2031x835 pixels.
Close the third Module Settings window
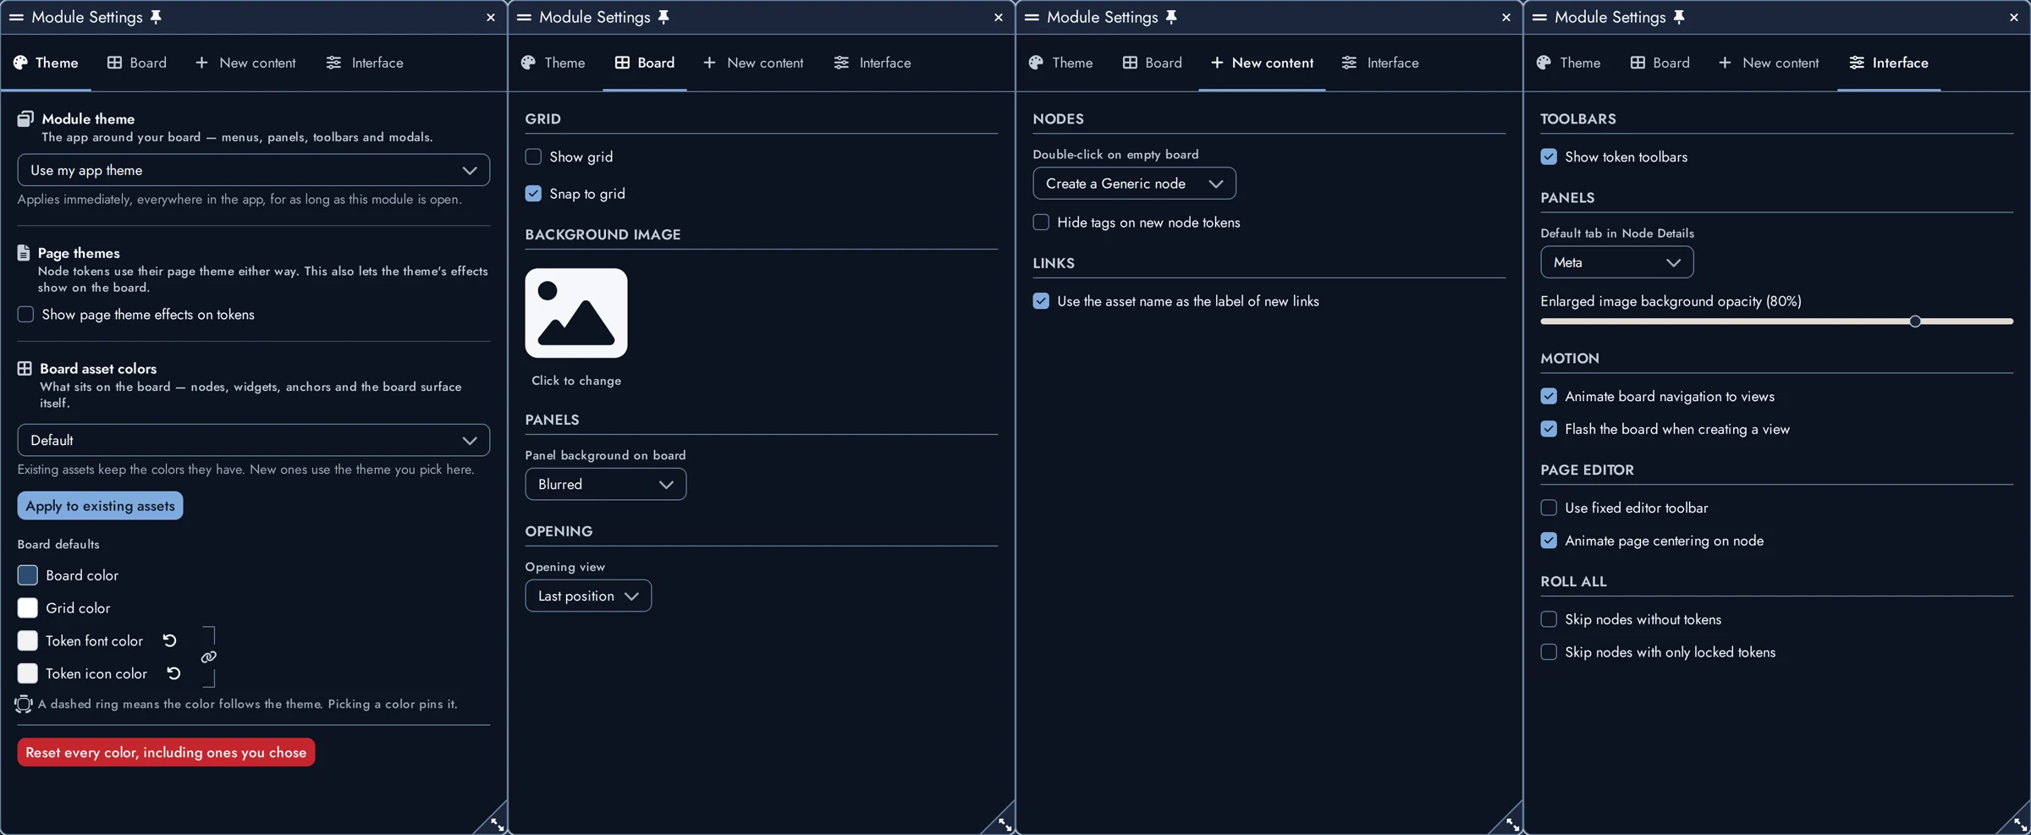click(1505, 17)
